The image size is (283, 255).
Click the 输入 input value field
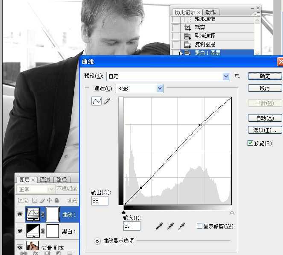(132, 226)
